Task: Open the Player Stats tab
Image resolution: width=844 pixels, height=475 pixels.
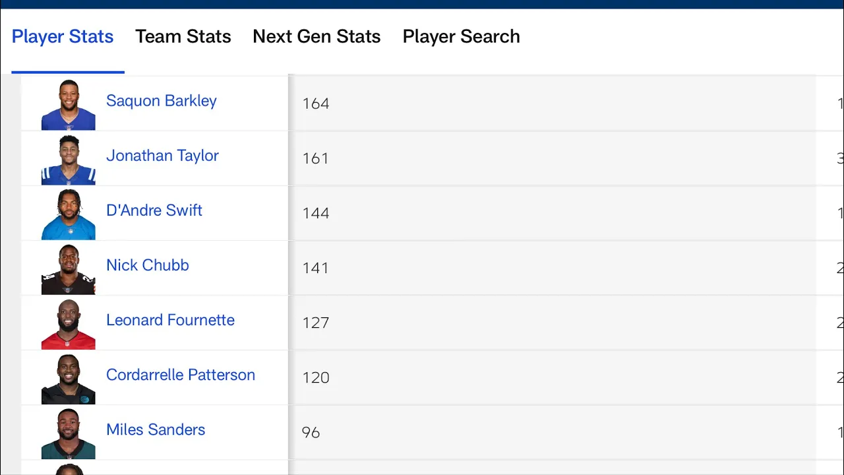Action: point(63,36)
